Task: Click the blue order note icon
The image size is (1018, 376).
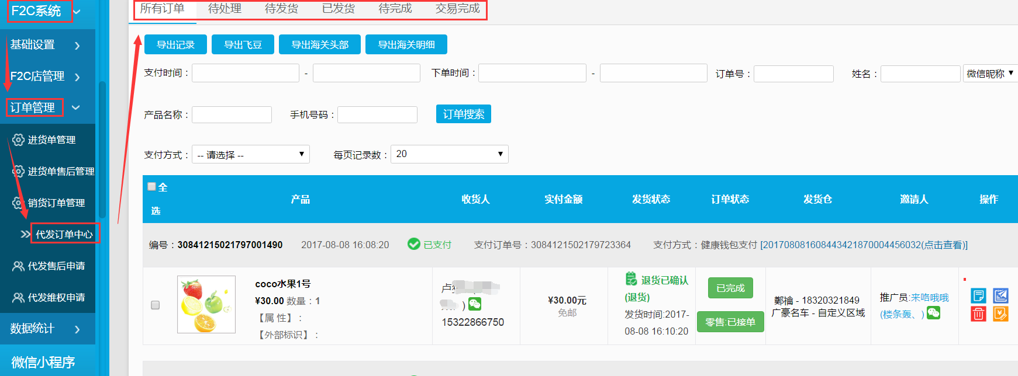Action: 978,295
